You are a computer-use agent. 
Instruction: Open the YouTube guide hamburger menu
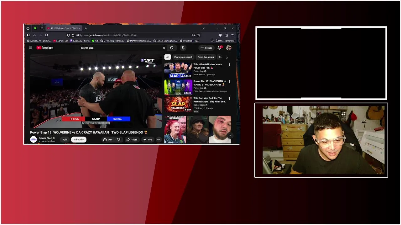31,48
